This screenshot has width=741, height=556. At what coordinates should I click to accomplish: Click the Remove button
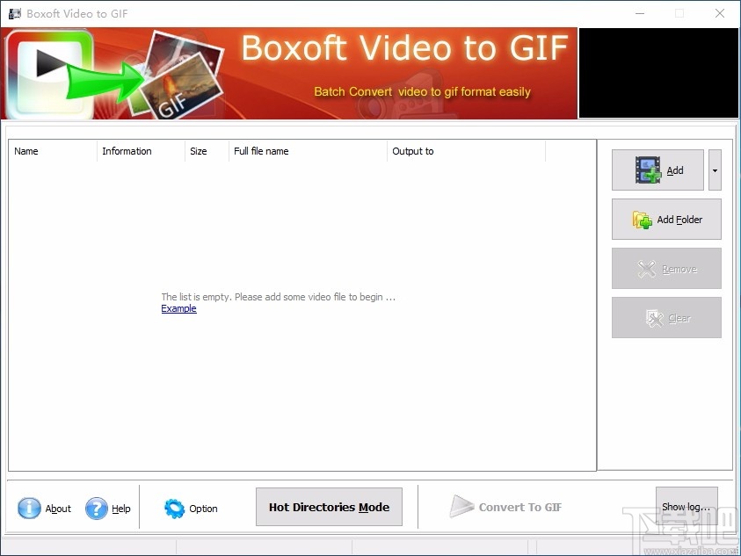[666, 268]
